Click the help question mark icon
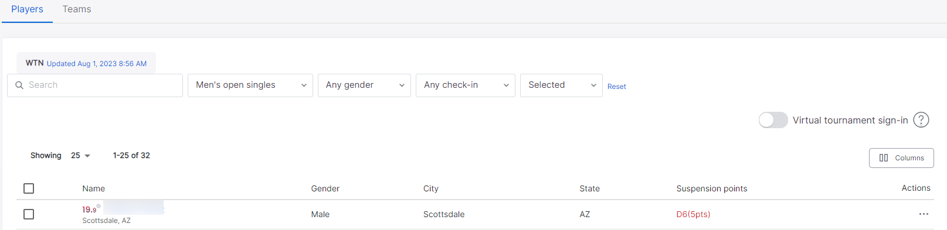The height and width of the screenshot is (230, 947). point(921,120)
